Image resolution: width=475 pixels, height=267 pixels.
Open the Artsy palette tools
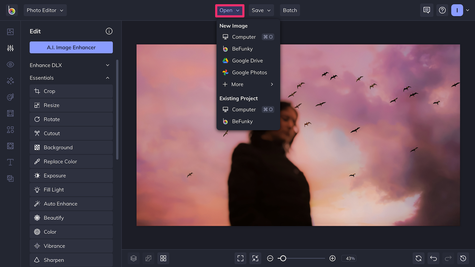pos(10,97)
